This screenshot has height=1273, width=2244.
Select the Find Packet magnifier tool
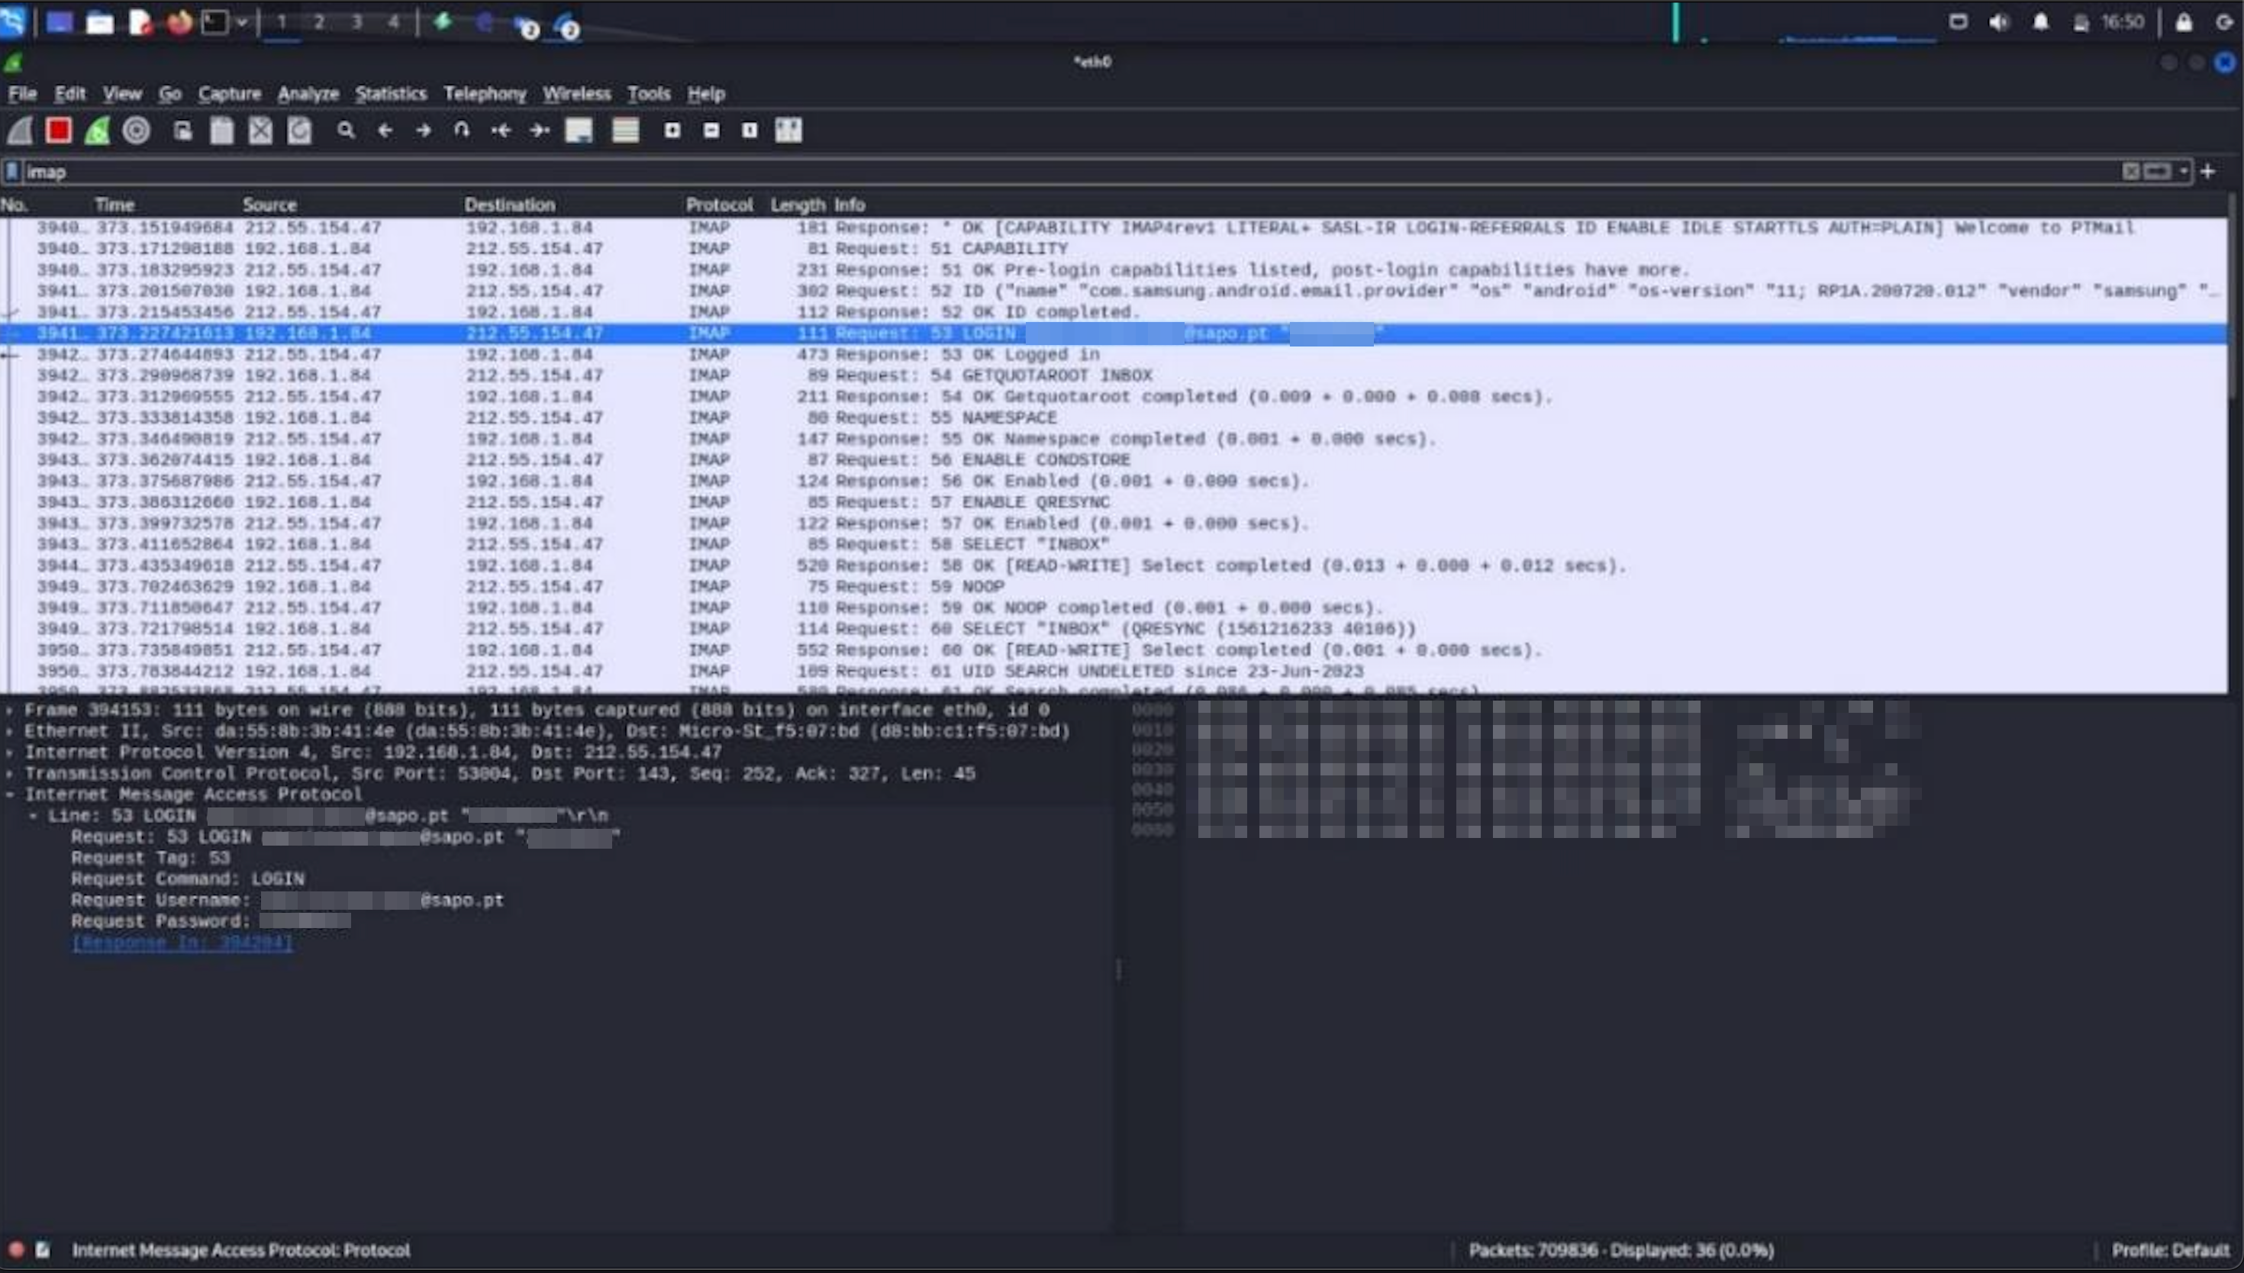[x=347, y=130]
